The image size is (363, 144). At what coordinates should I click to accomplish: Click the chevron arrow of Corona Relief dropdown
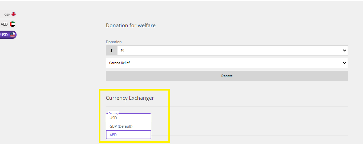coord(345,63)
